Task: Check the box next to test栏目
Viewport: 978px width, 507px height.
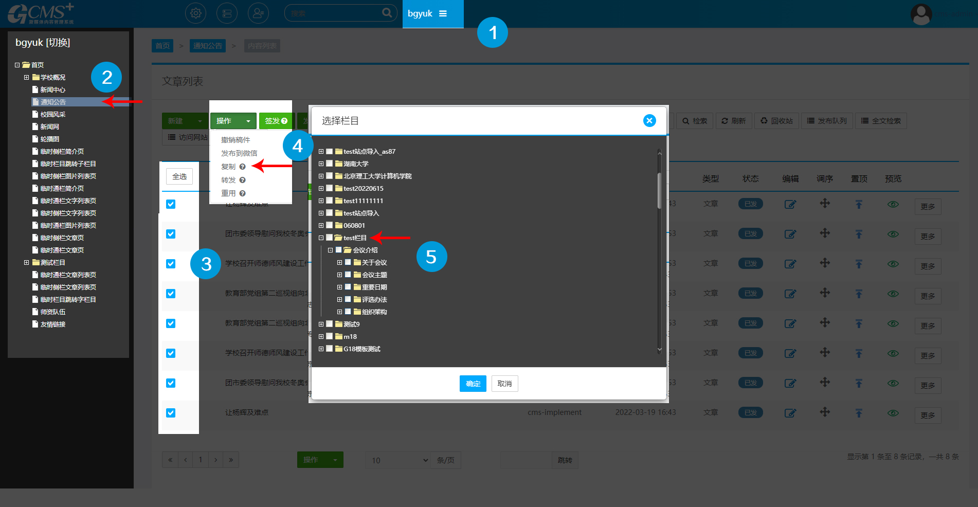Action: 330,238
